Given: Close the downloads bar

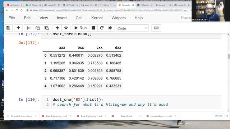Looking at the screenshot, I should 227,116.
